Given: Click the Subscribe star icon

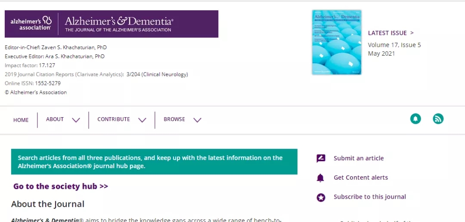Looking at the screenshot, I should tap(321, 197).
